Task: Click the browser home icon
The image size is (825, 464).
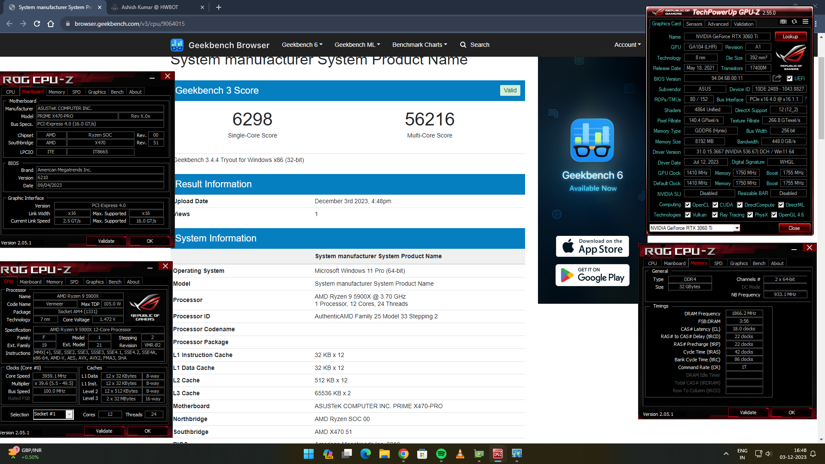Action: click(x=51, y=24)
